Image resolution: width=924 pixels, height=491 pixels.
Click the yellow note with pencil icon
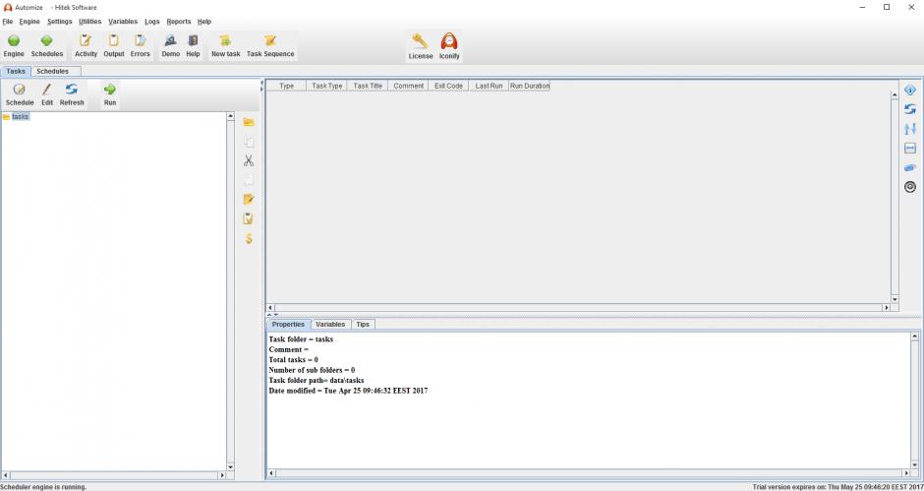tap(249, 200)
